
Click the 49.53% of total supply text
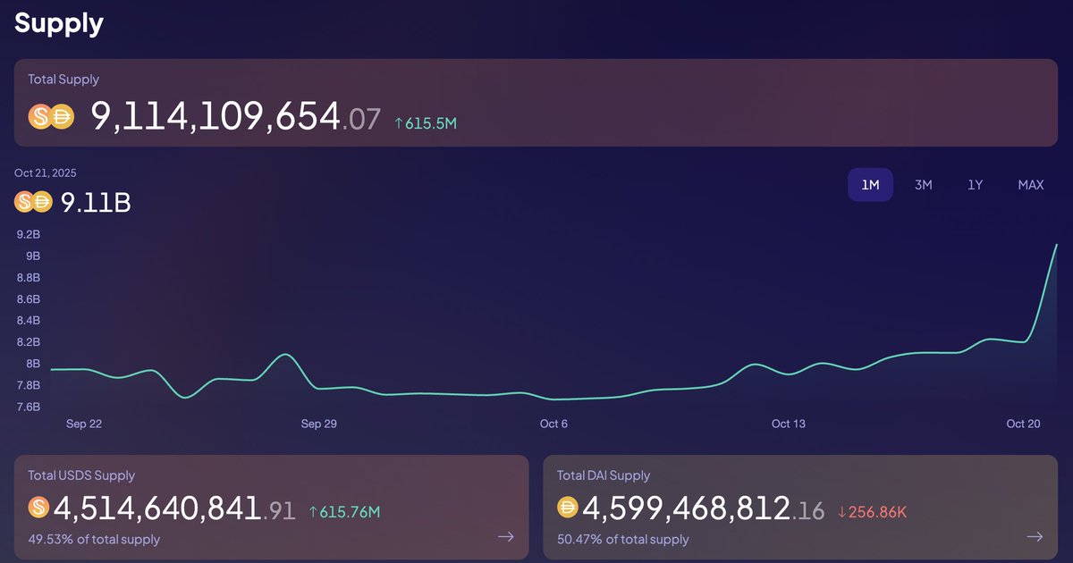pyautogui.click(x=94, y=539)
